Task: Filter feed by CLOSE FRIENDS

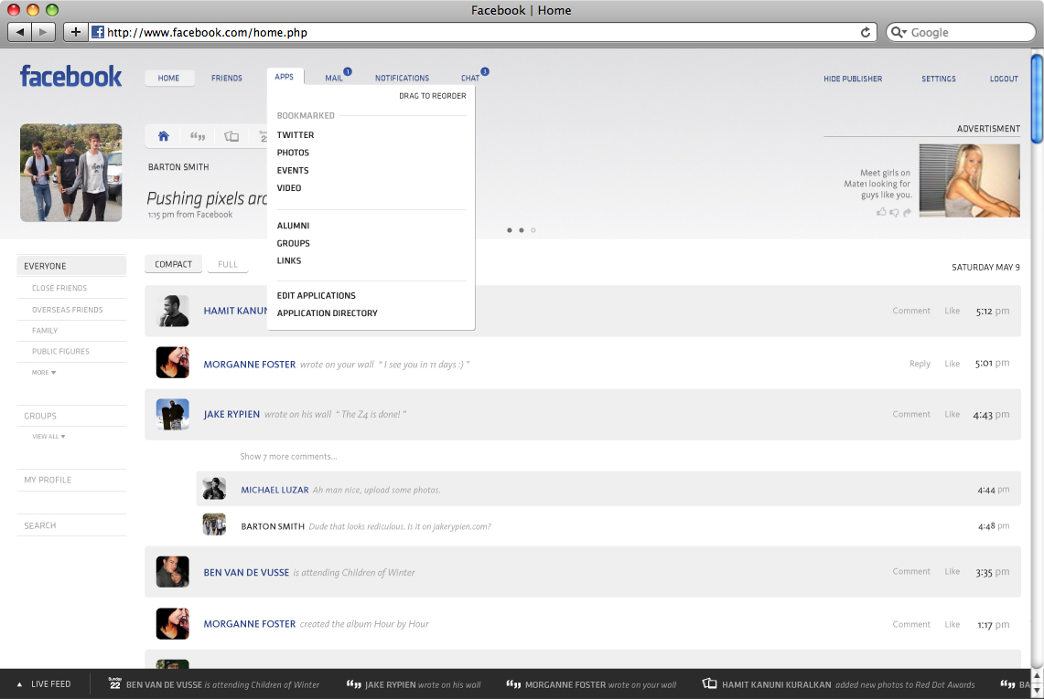Action: (59, 288)
